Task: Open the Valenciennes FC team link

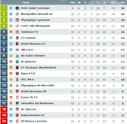Action: click(33, 115)
